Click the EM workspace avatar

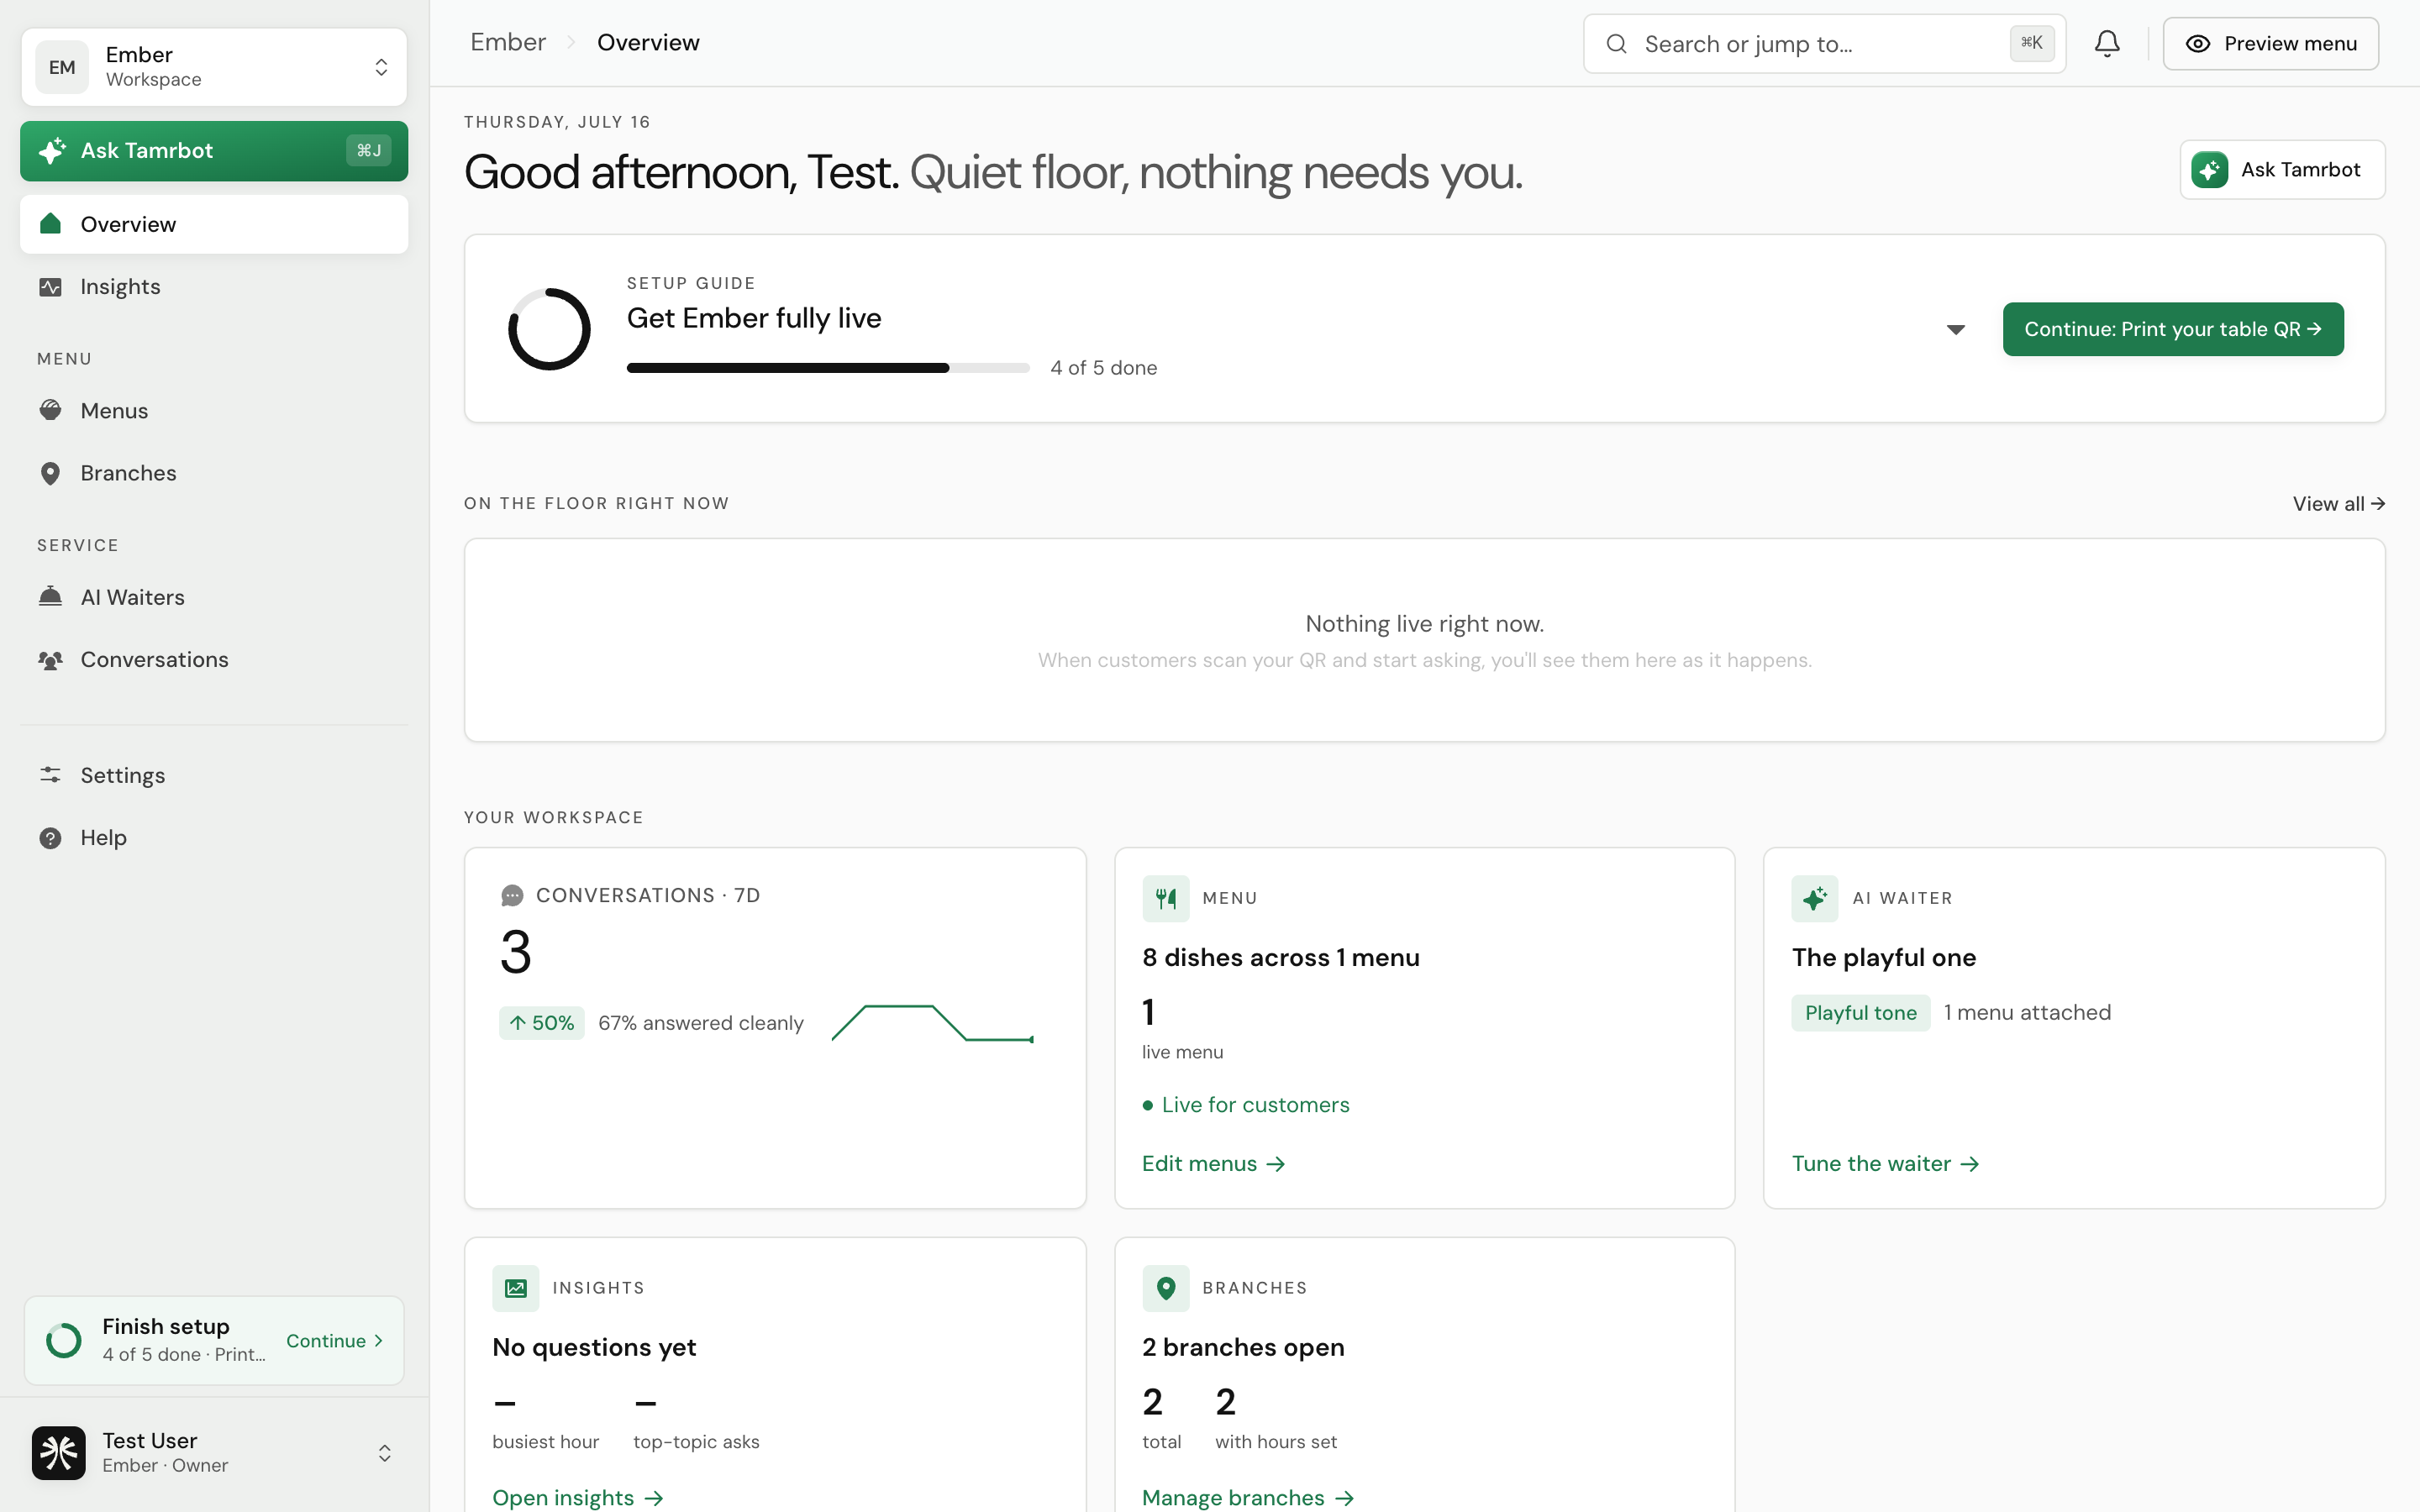(62, 67)
